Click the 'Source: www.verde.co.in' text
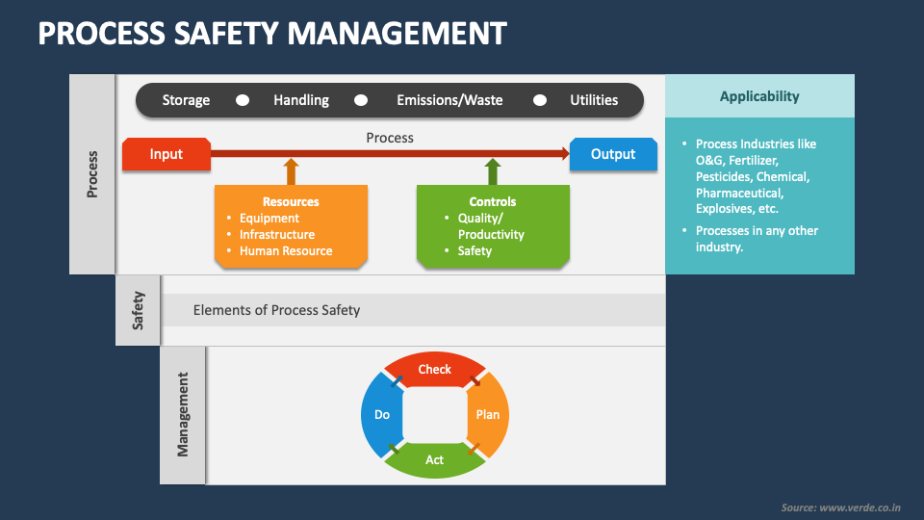The width and height of the screenshot is (924, 520). 841,507
